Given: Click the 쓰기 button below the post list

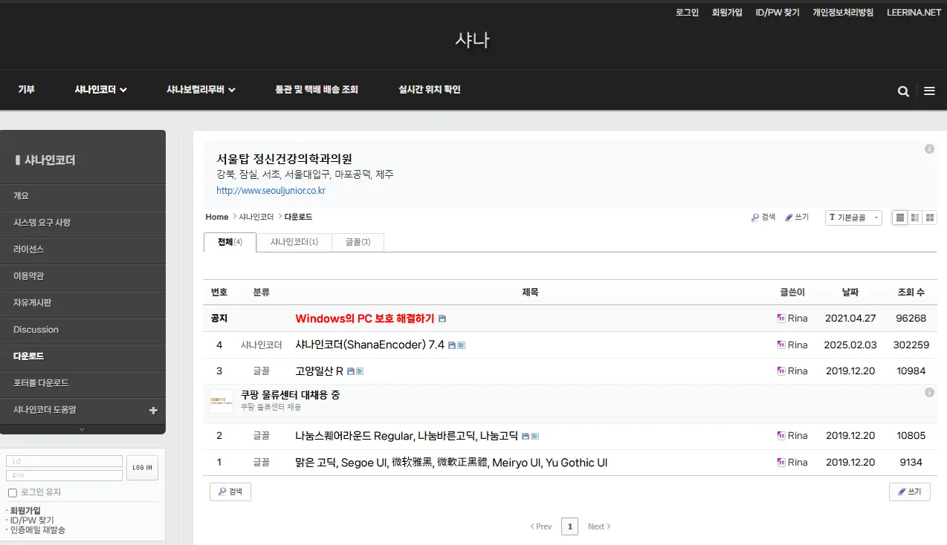Looking at the screenshot, I should pyautogui.click(x=910, y=492).
